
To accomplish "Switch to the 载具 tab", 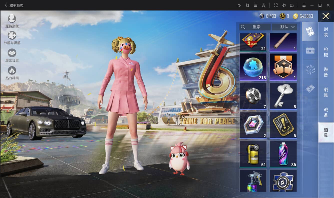I will coord(326,92).
